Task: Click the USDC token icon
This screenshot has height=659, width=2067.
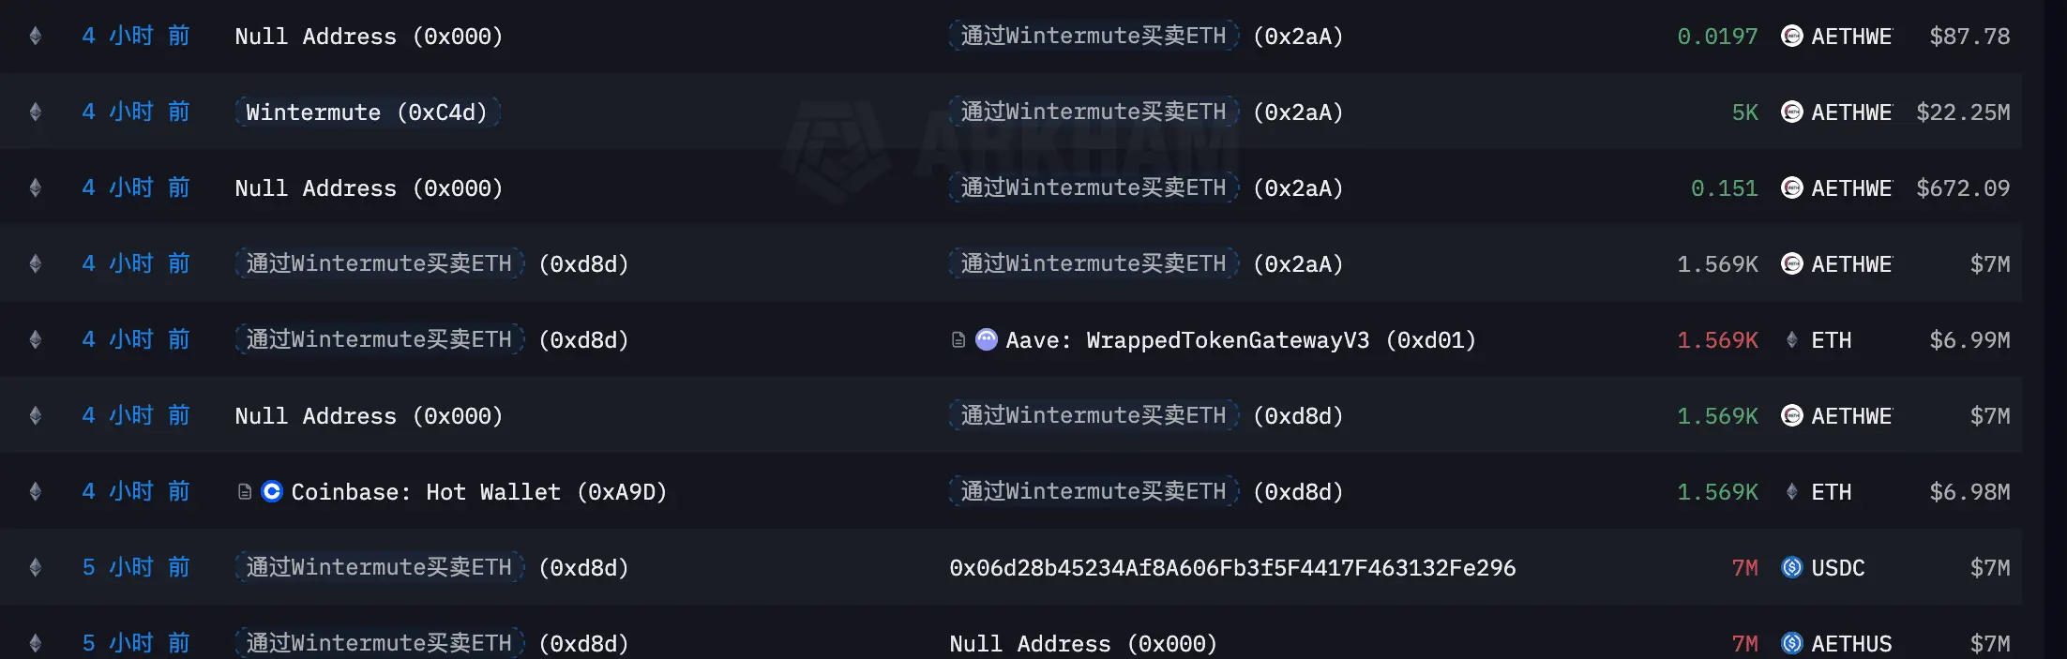Action: coord(1791,567)
